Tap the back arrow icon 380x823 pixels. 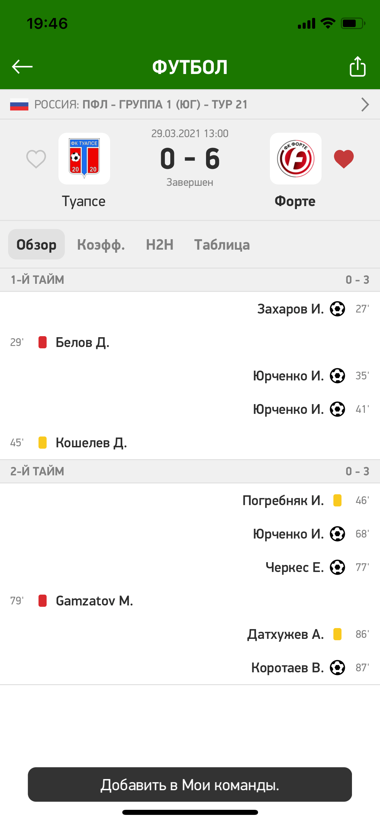(22, 67)
